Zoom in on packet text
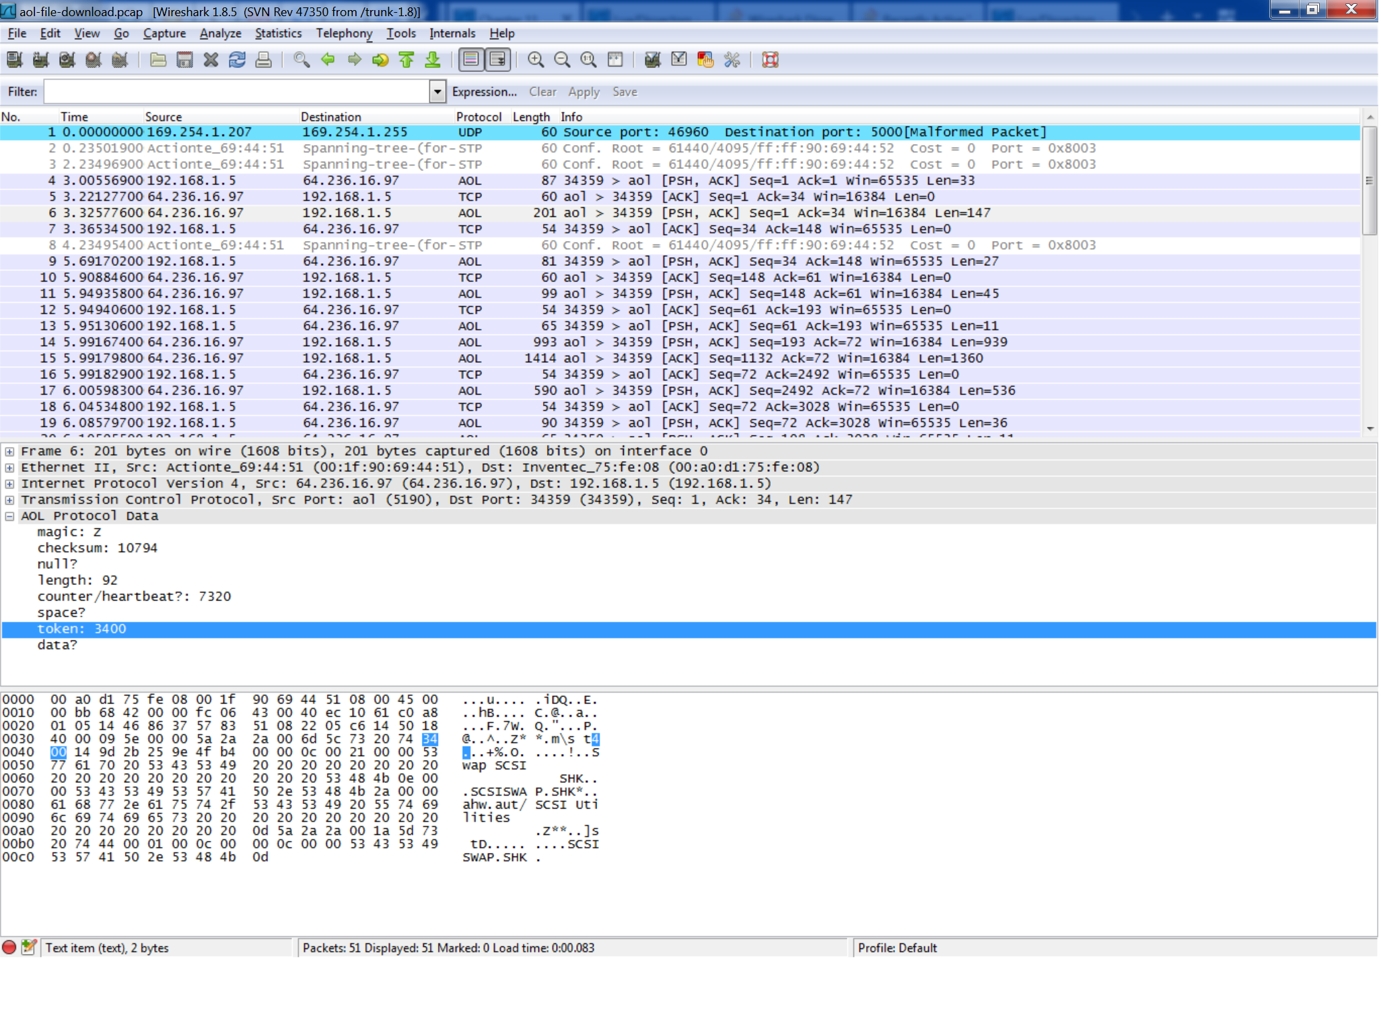Screen dimensions: 1381x1034 coord(536,60)
